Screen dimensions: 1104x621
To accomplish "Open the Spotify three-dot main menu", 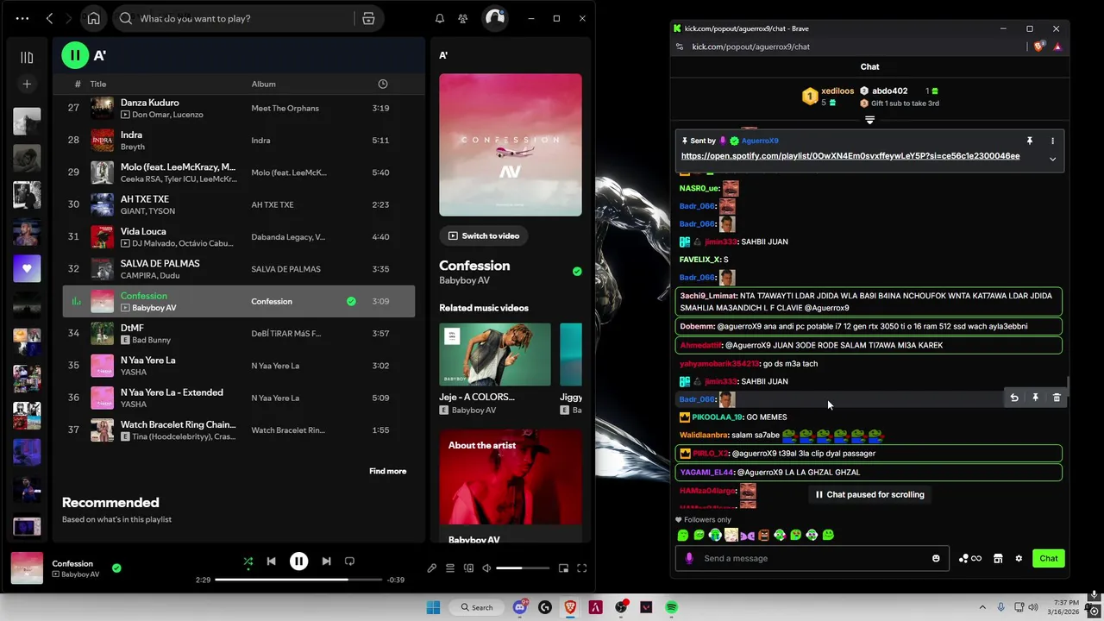I will pyautogui.click(x=22, y=18).
